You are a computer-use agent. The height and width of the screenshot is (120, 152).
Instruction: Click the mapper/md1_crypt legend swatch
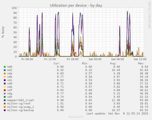pos(5,100)
